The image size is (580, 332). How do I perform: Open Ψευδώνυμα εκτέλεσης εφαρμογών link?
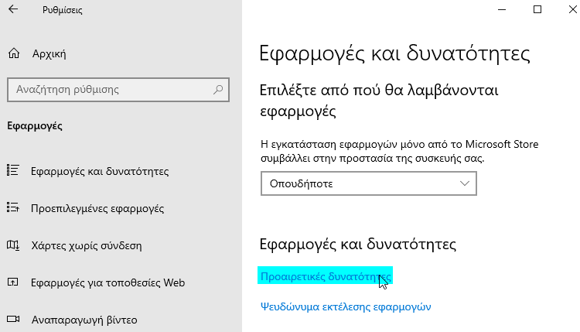346,306
